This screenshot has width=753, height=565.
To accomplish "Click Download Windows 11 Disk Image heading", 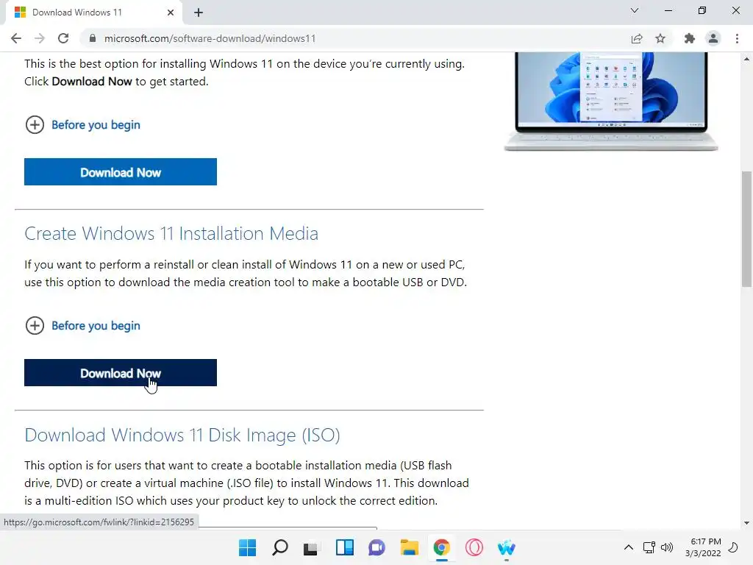I will click(182, 436).
